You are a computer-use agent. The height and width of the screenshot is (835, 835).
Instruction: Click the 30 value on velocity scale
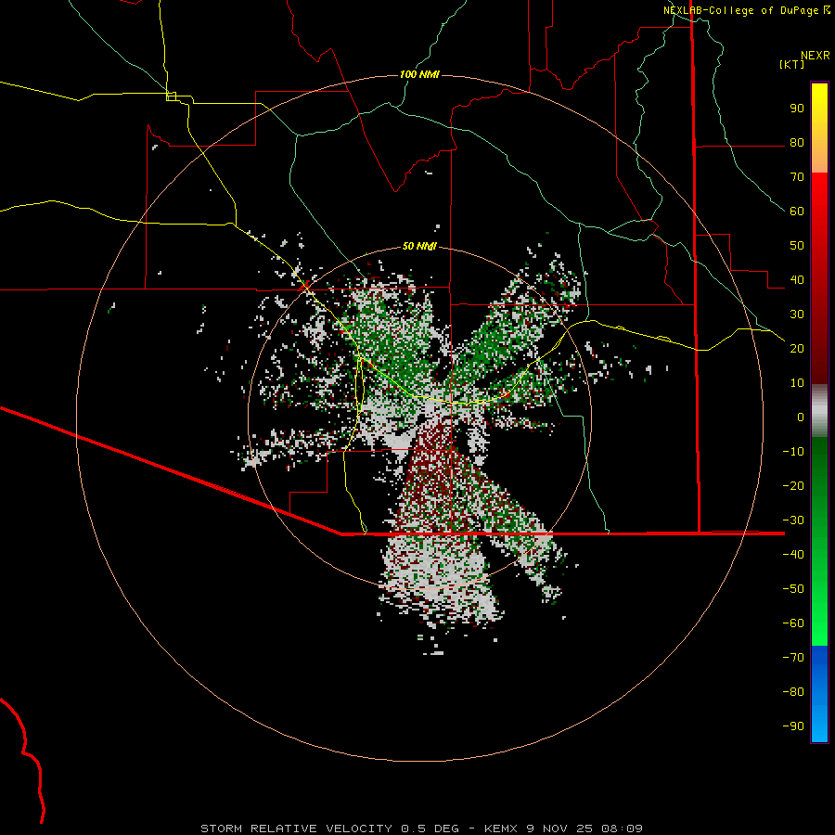[x=797, y=315]
